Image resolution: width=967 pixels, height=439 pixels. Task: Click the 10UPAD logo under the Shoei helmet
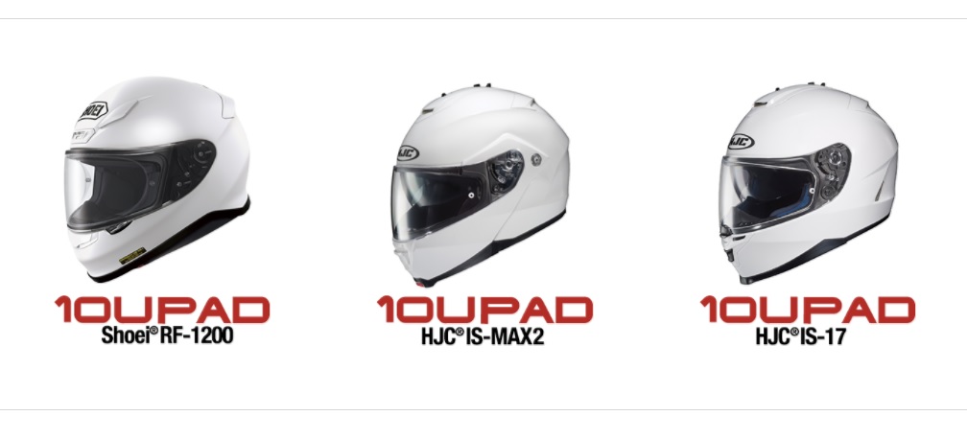[162, 310]
